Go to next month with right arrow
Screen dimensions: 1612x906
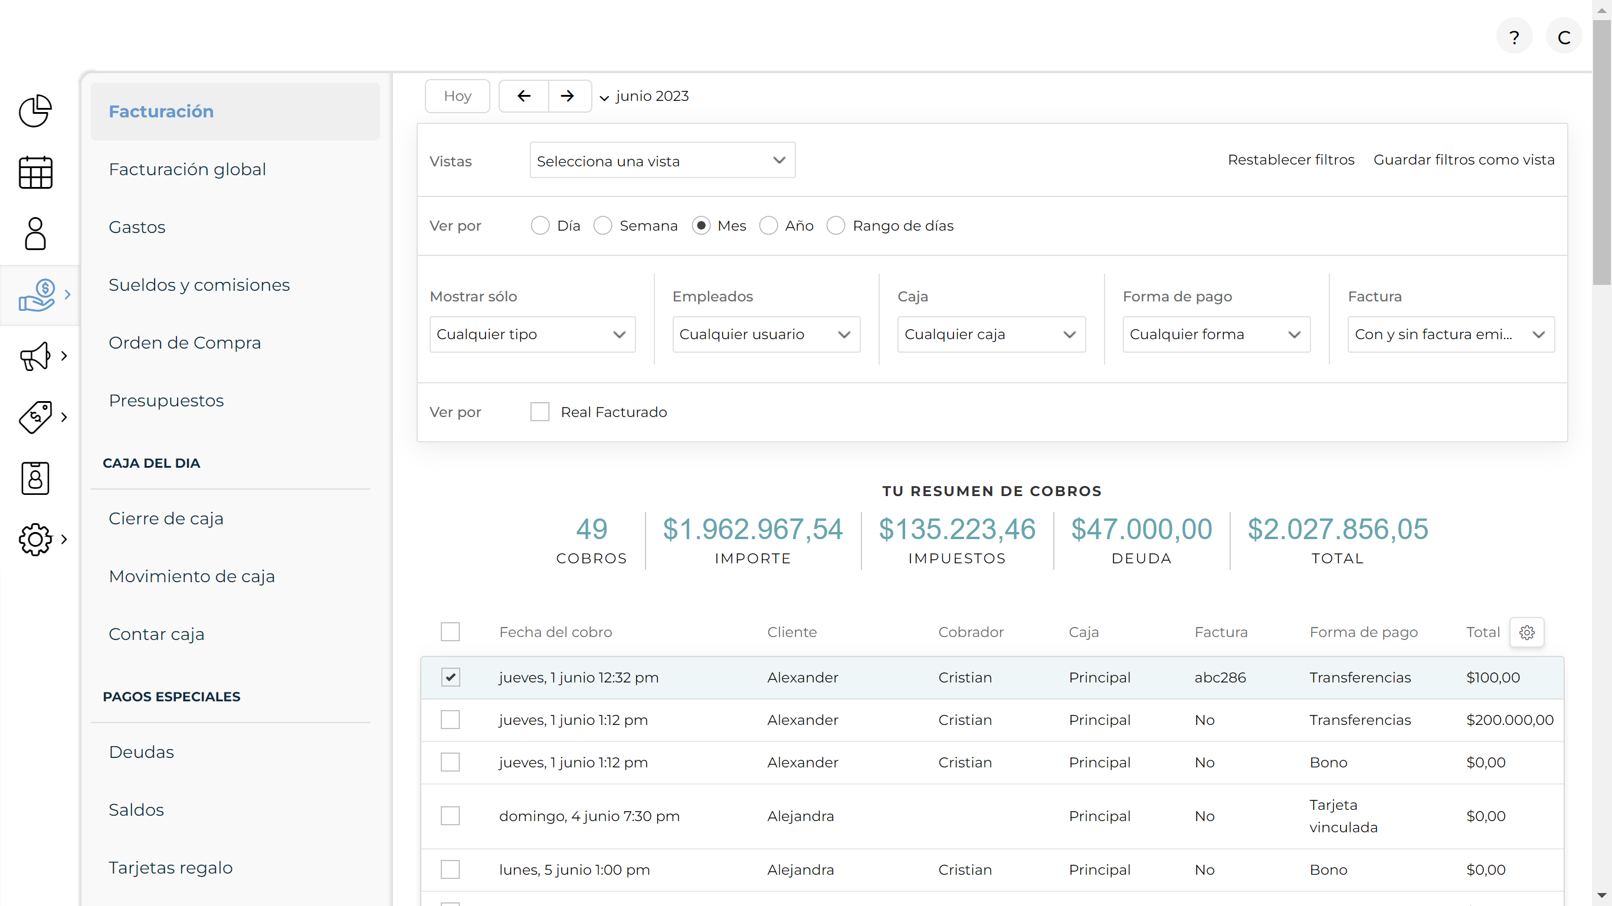pyautogui.click(x=568, y=96)
